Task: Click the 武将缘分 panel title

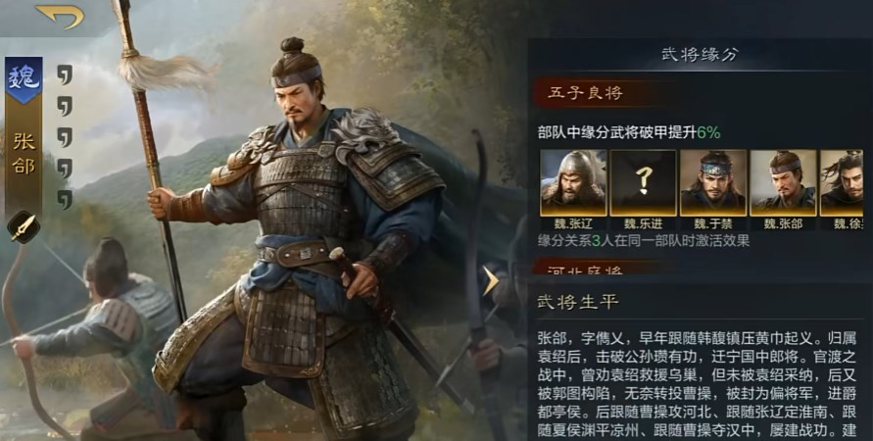Action: (x=700, y=55)
